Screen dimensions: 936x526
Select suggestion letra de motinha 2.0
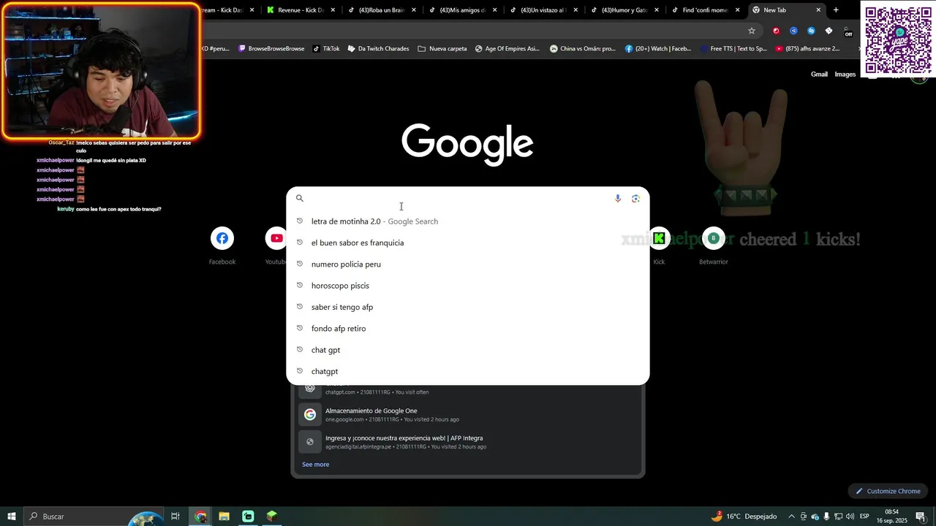tap(467, 221)
